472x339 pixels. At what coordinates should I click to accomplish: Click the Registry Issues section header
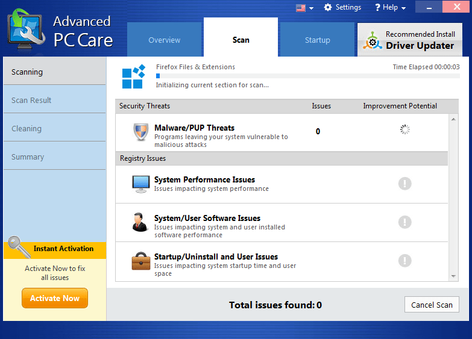click(282, 158)
